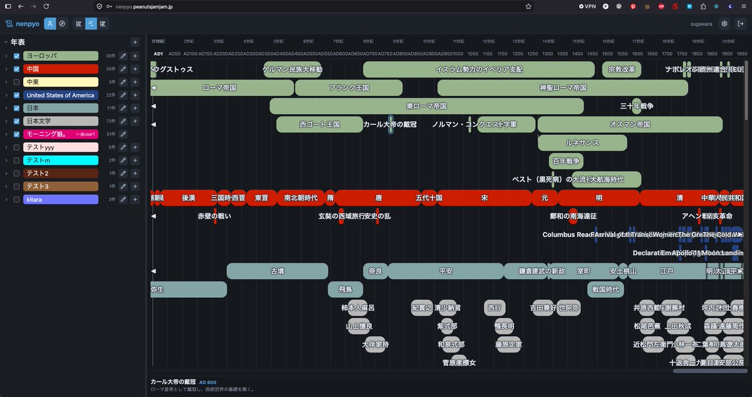Edit the United States of America timeline
Screen dimensions: 752x397
point(123,95)
